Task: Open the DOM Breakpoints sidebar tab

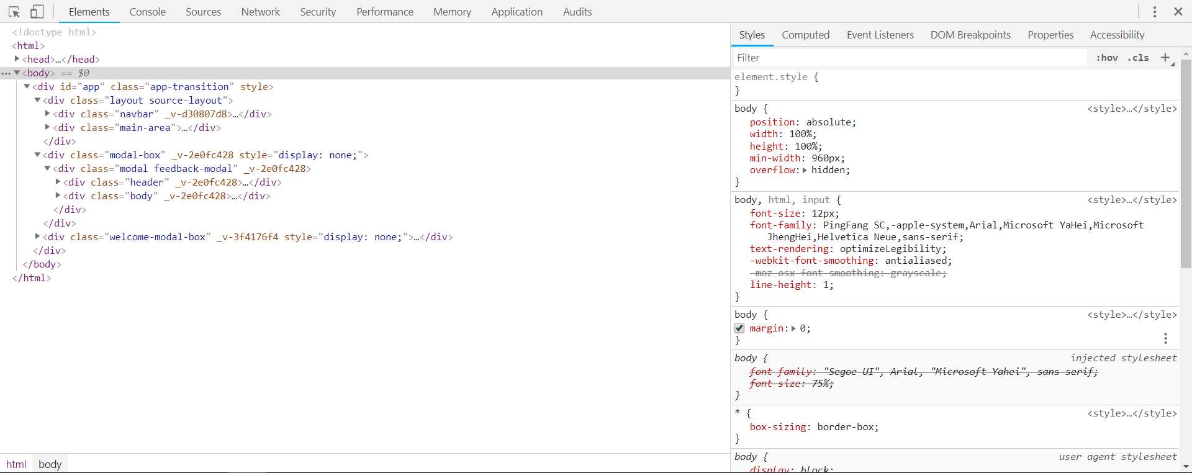Action: point(970,35)
